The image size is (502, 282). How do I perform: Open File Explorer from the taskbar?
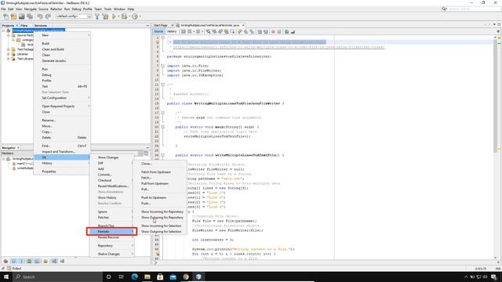click(147, 277)
